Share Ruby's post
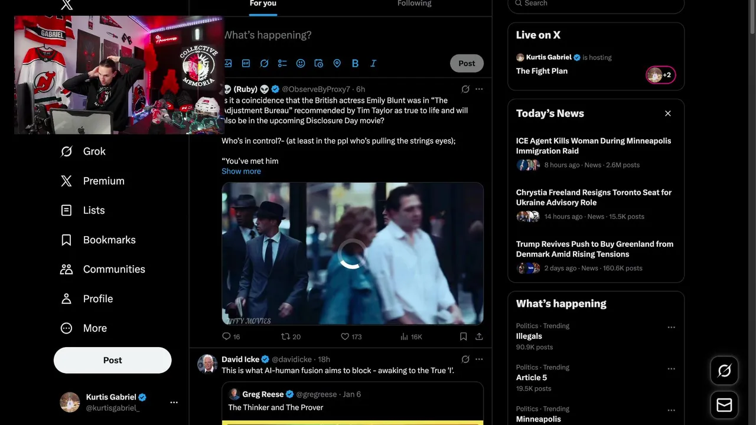The width and height of the screenshot is (756, 425). pyautogui.click(x=479, y=336)
